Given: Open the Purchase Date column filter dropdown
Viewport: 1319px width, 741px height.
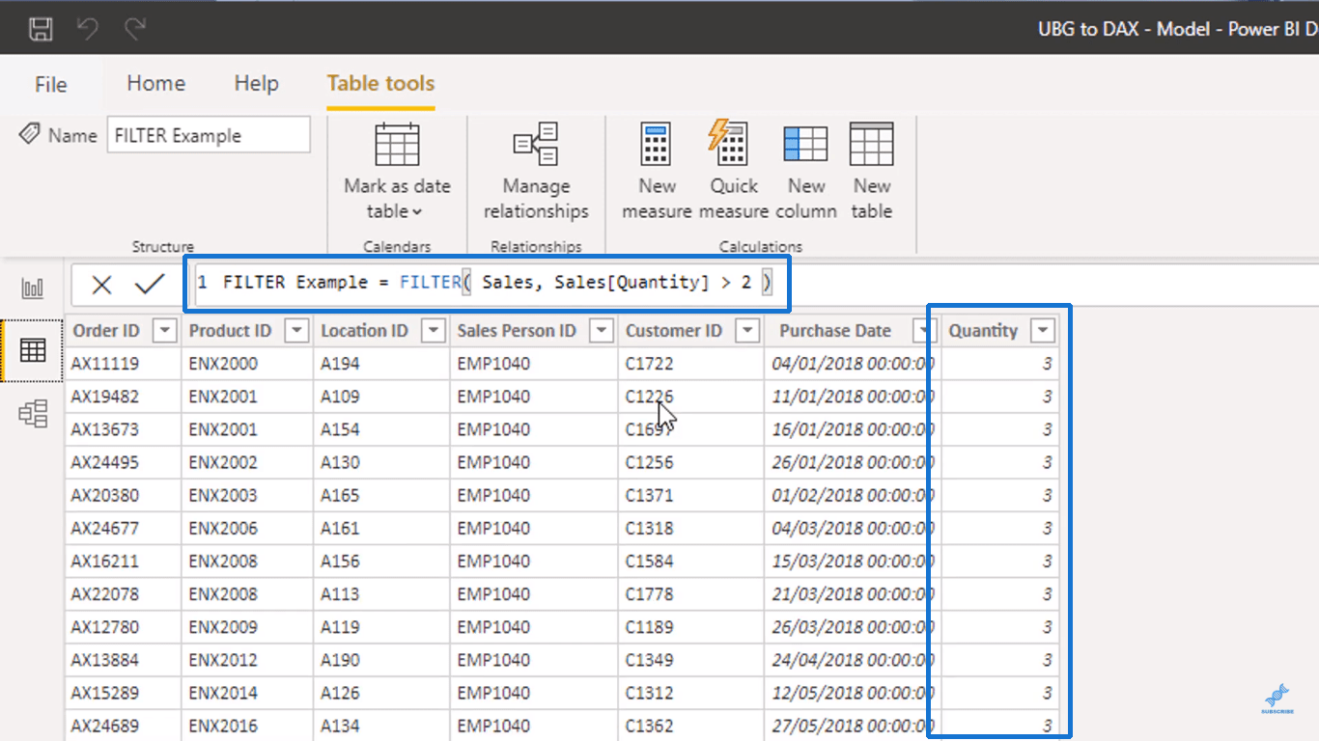Looking at the screenshot, I should 925,331.
